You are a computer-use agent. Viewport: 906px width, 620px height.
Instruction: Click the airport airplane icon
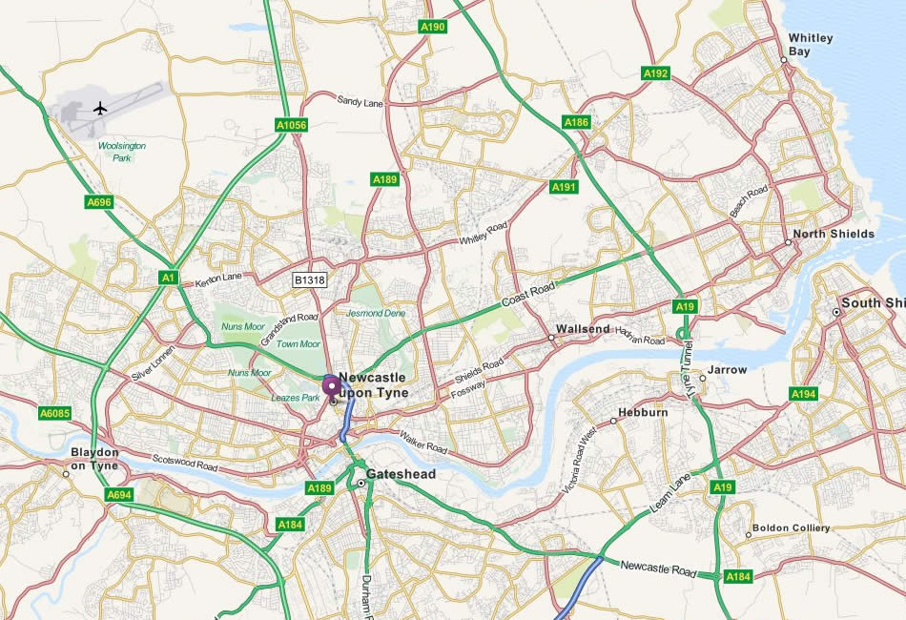pyautogui.click(x=100, y=108)
